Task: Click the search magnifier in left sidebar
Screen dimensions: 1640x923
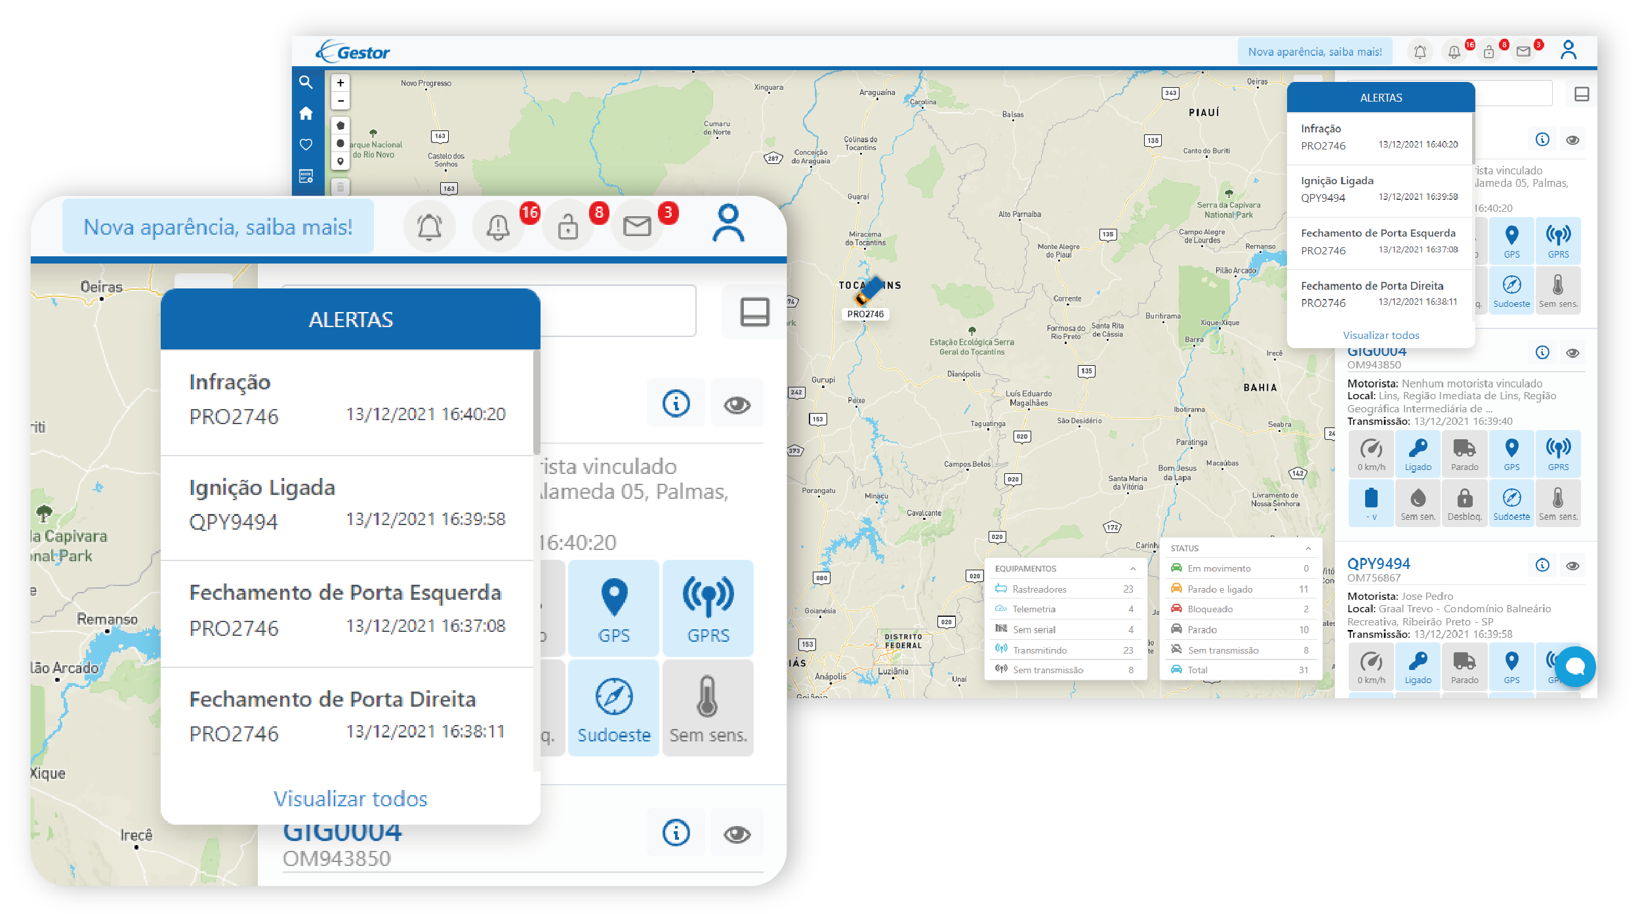Action: coord(306,83)
